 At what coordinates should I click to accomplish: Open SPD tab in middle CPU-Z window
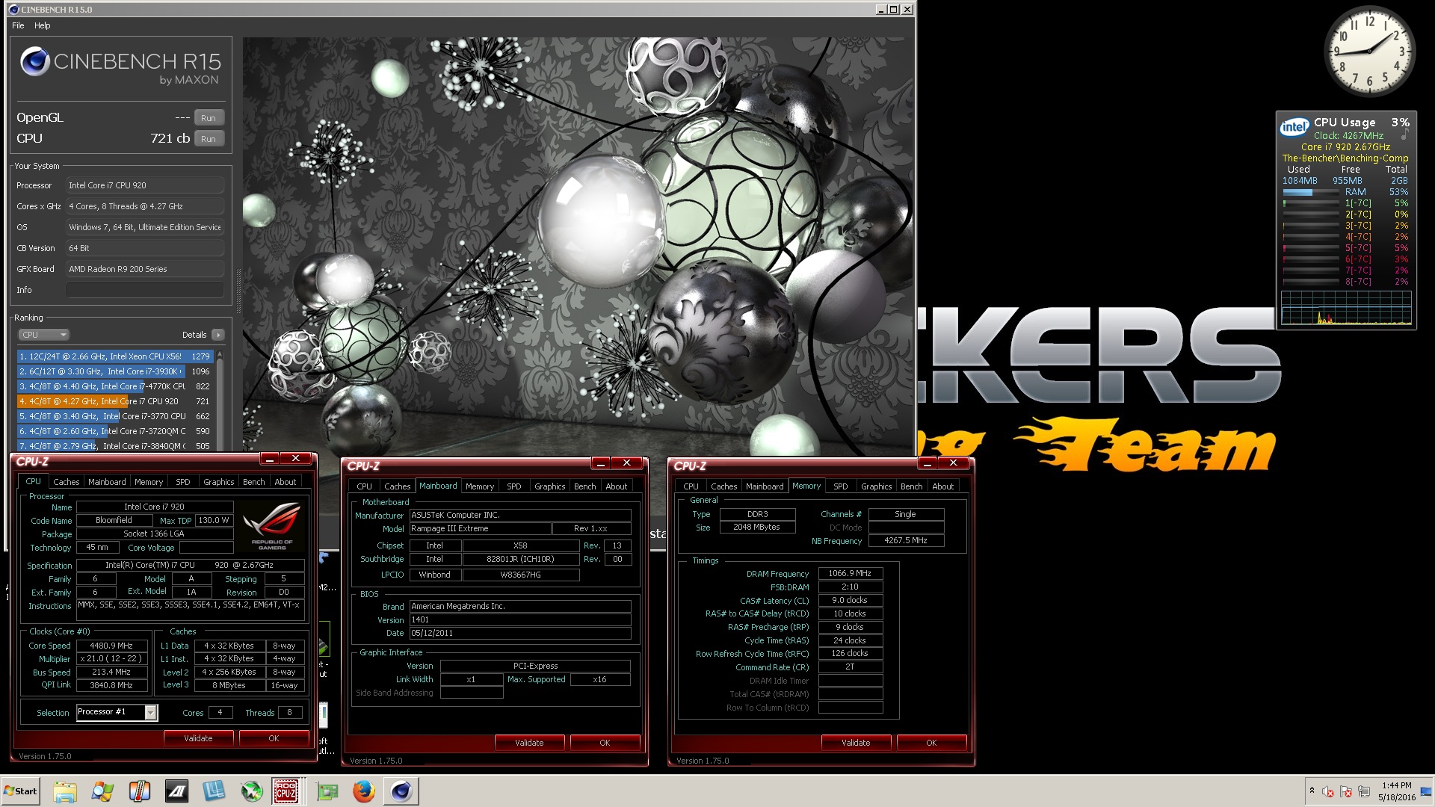coord(514,486)
